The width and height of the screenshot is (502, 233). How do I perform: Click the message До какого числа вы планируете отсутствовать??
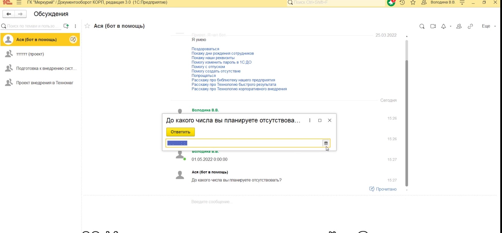[x=236, y=180]
